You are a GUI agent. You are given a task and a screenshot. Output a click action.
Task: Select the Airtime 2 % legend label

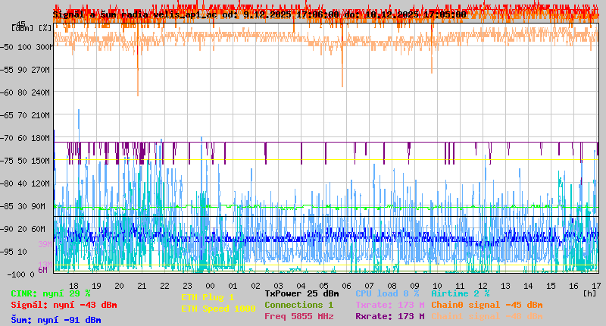[460, 293]
